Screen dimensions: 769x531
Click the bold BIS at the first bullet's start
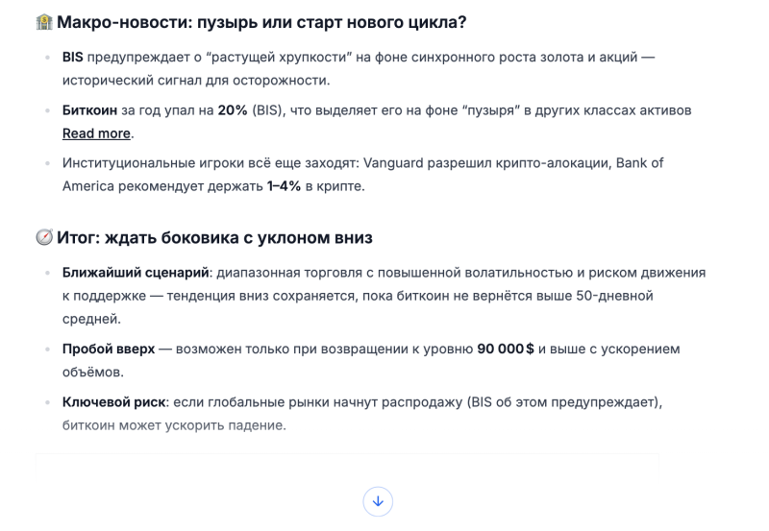coord(73,57)
